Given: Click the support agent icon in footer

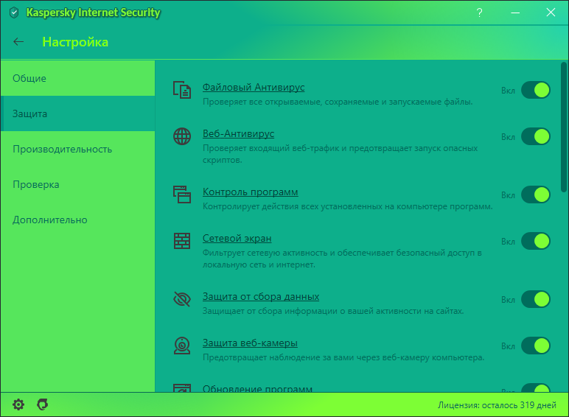Looking at the screenshot, I should [x=43, y=404].
